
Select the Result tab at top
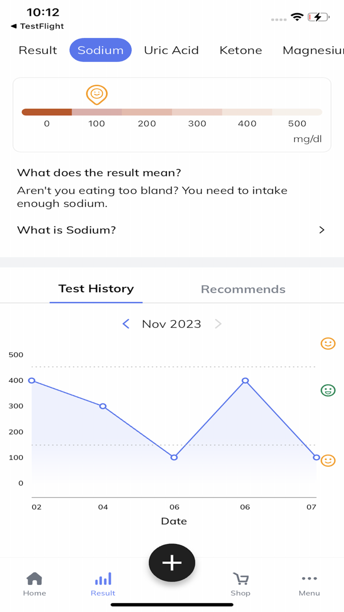38,50
